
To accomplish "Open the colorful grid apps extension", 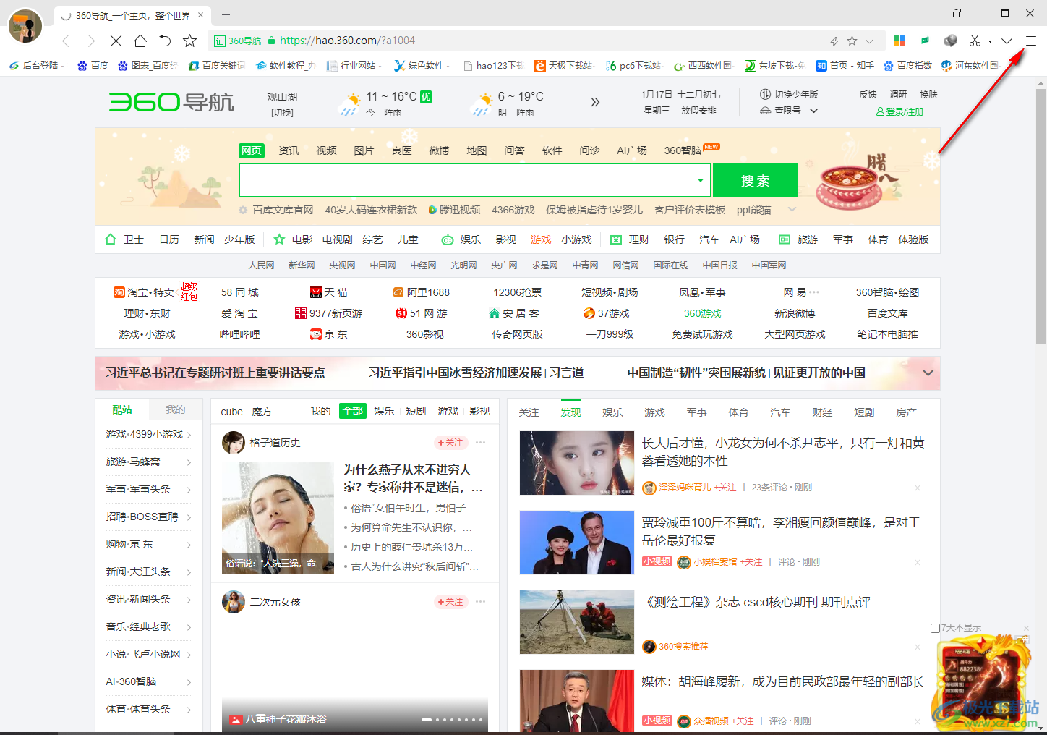I will pos(900,41).
